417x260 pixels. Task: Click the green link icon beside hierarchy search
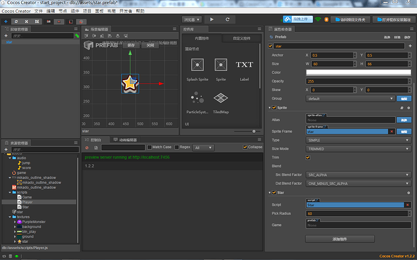tap(77, 36)
